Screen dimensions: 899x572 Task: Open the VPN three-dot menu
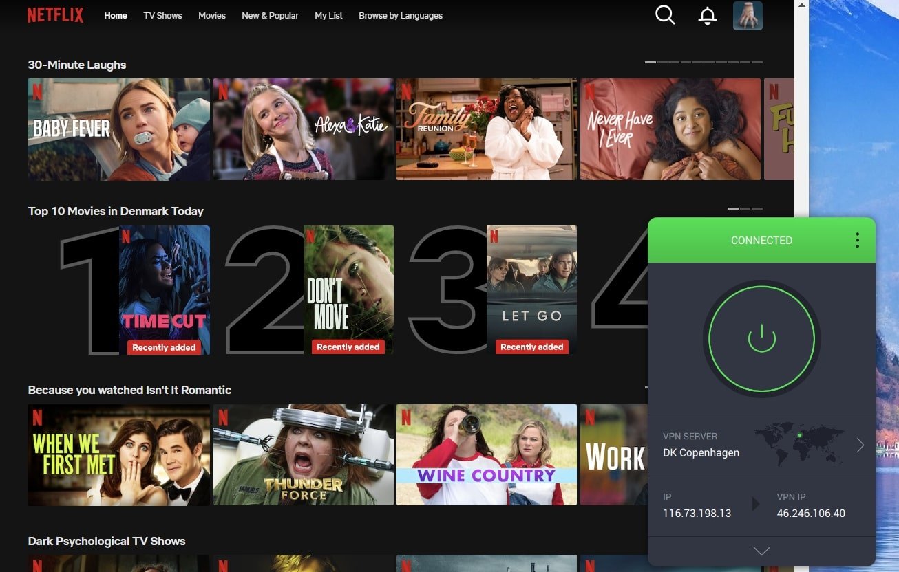coord(857,240)
